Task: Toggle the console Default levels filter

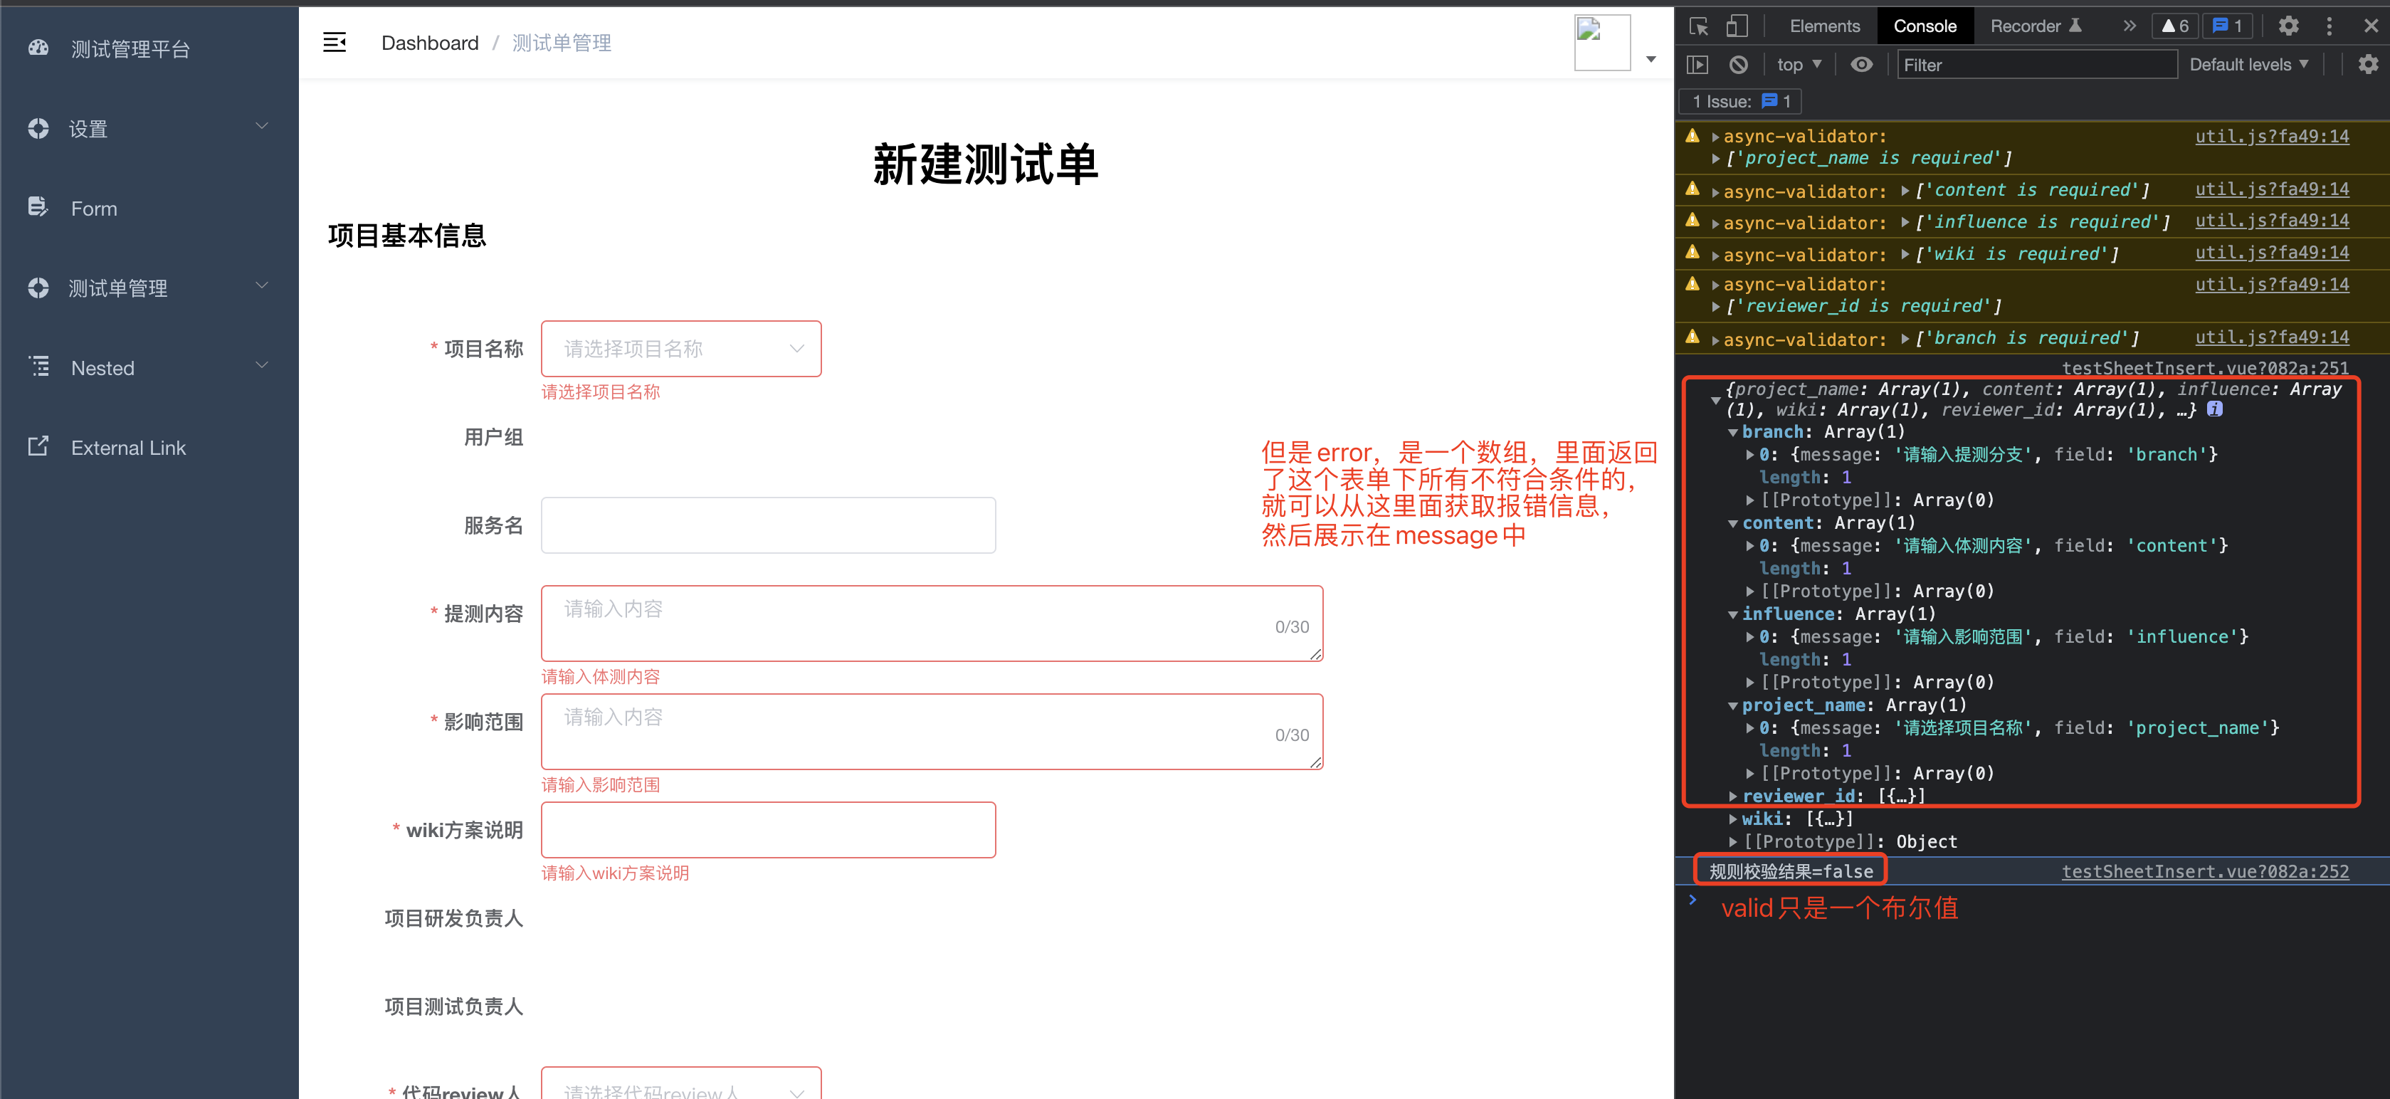Action: (2258, 64)
